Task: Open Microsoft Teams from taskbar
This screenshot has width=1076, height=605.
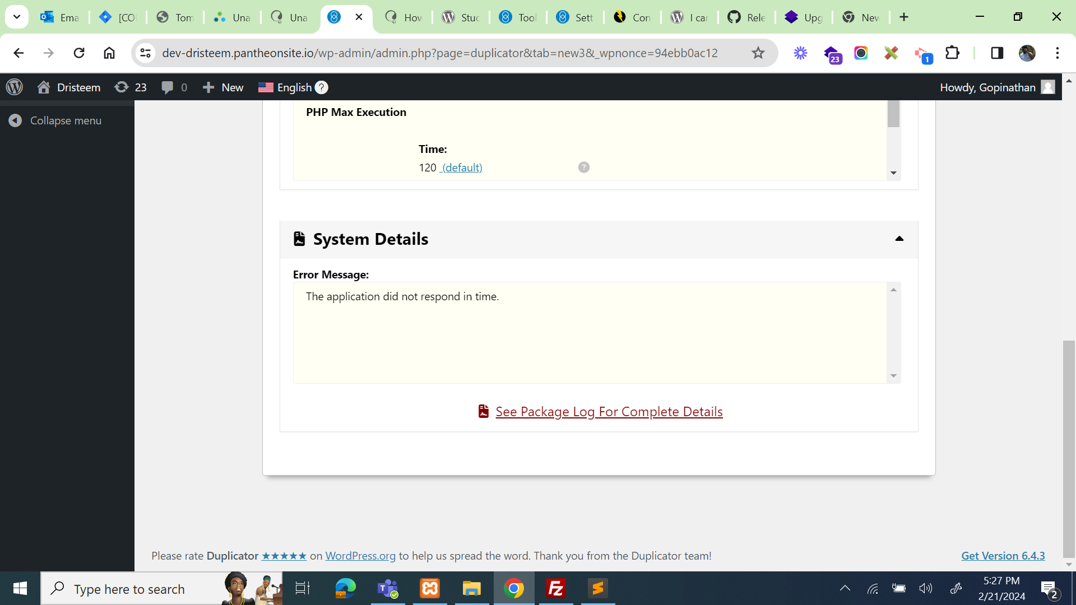Action: pos(388,588)
